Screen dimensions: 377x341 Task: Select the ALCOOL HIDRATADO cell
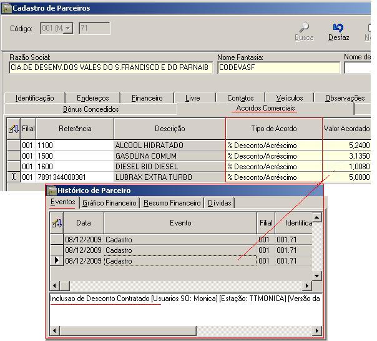tap(170, 146)
